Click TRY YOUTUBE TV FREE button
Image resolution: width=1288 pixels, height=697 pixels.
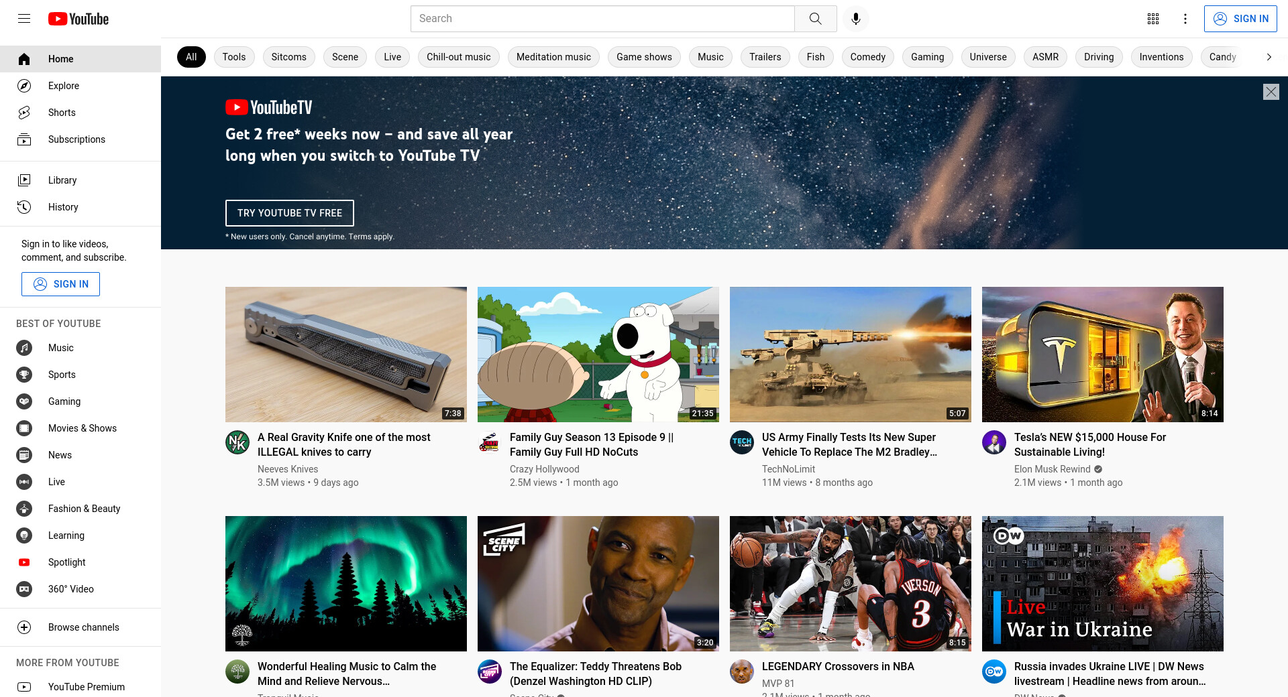(290, 213)
